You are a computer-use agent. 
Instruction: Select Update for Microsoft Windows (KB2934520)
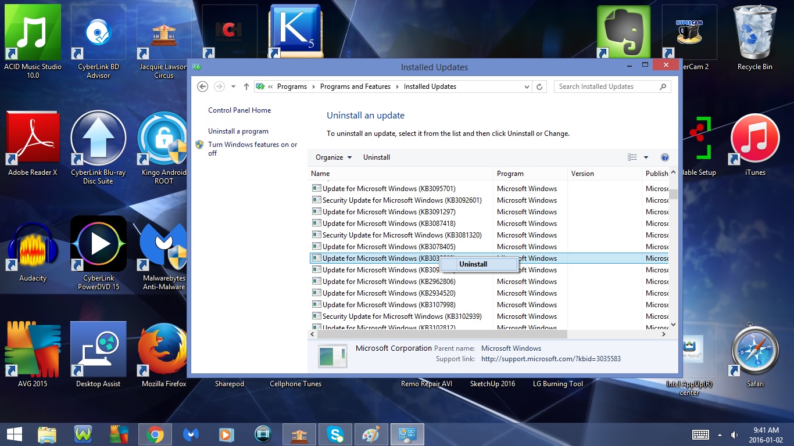coord(489,293)
